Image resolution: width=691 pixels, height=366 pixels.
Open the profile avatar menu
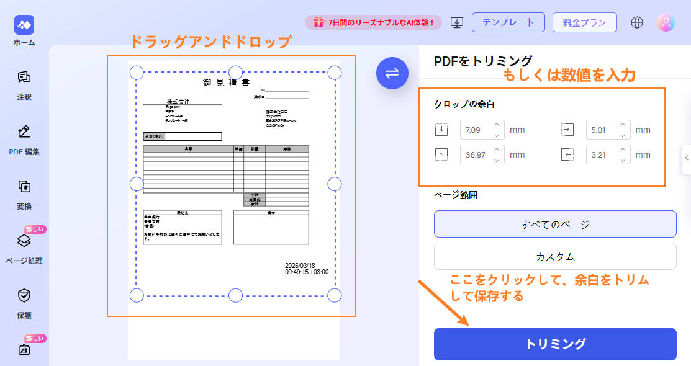666,22
